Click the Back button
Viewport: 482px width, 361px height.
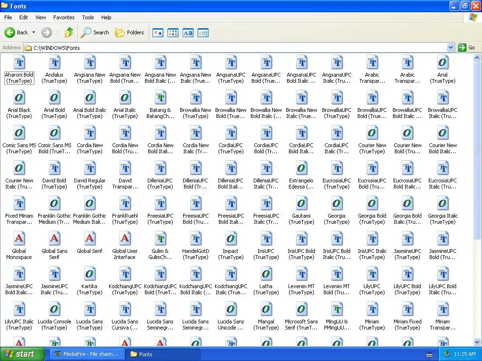pos(16,32)
